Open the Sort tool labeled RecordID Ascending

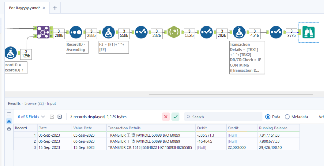tap(76, 32)
